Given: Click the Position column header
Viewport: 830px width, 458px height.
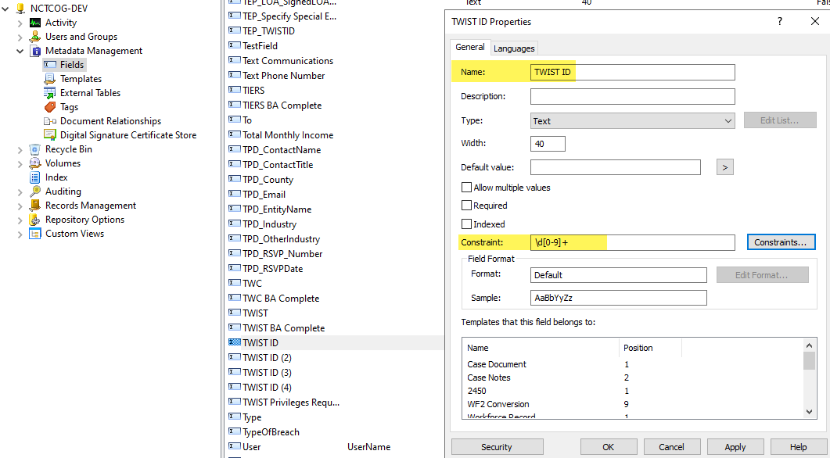Looking at the screenshot, I should [650, 348].
